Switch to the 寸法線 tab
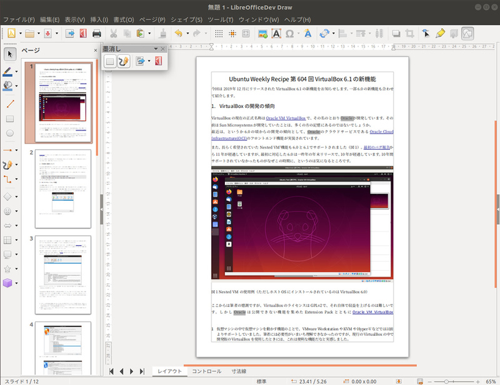Image resolution: width=500 pixels, height=385 pixels. point(239,371)
